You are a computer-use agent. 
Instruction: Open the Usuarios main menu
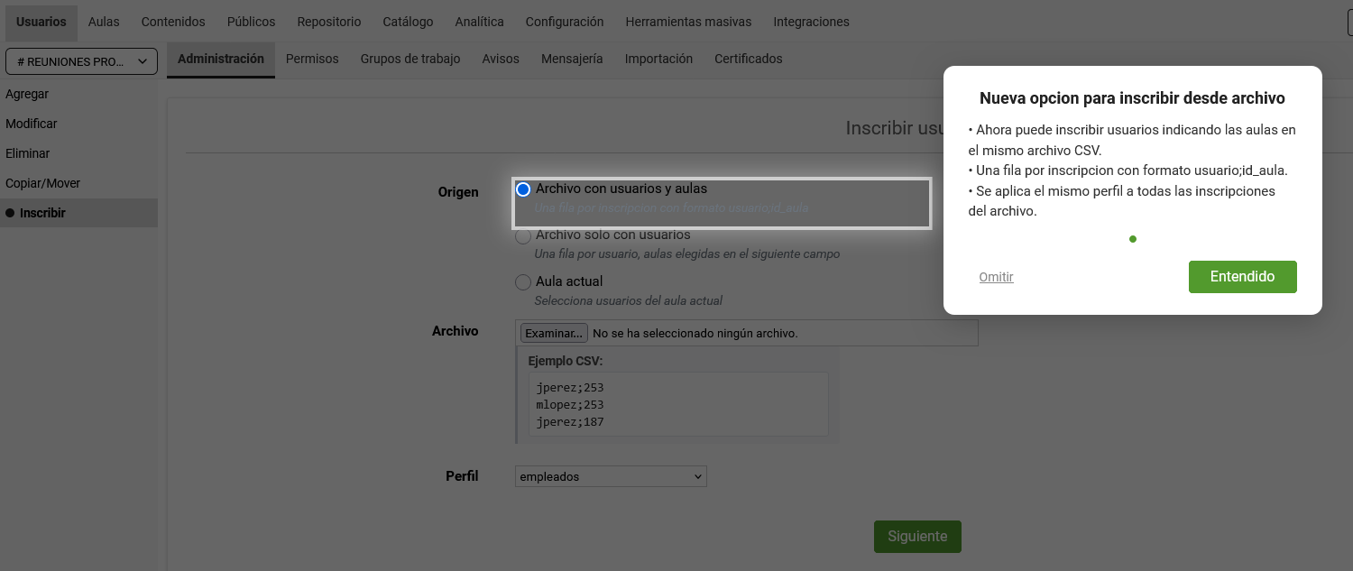pyautogui.click(x=41, y=22)
